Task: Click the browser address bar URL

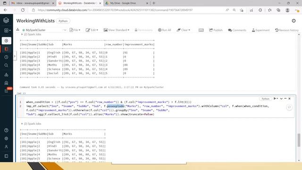Action: pos(115,10)
